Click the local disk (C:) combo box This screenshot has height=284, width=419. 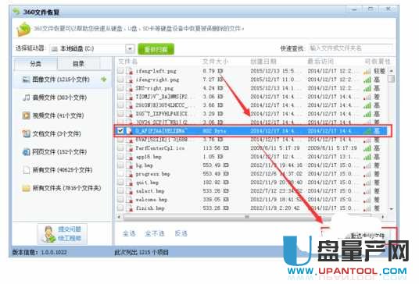click(x=91, y=49)
